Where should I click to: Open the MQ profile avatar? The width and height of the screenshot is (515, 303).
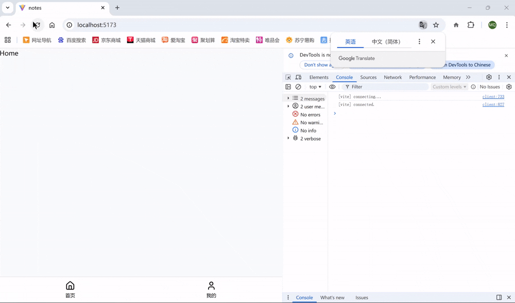492,25
